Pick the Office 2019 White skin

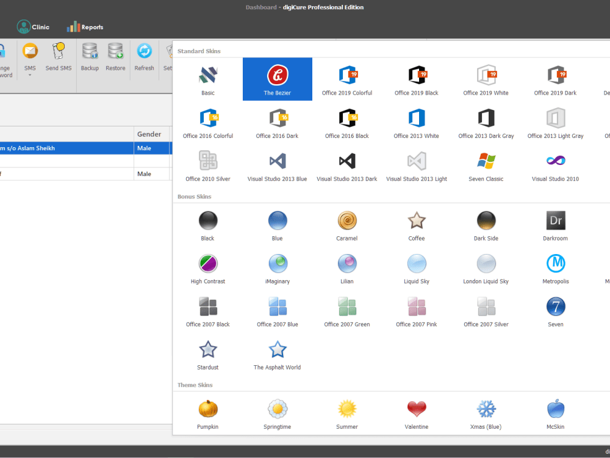[x=486, y=79]
